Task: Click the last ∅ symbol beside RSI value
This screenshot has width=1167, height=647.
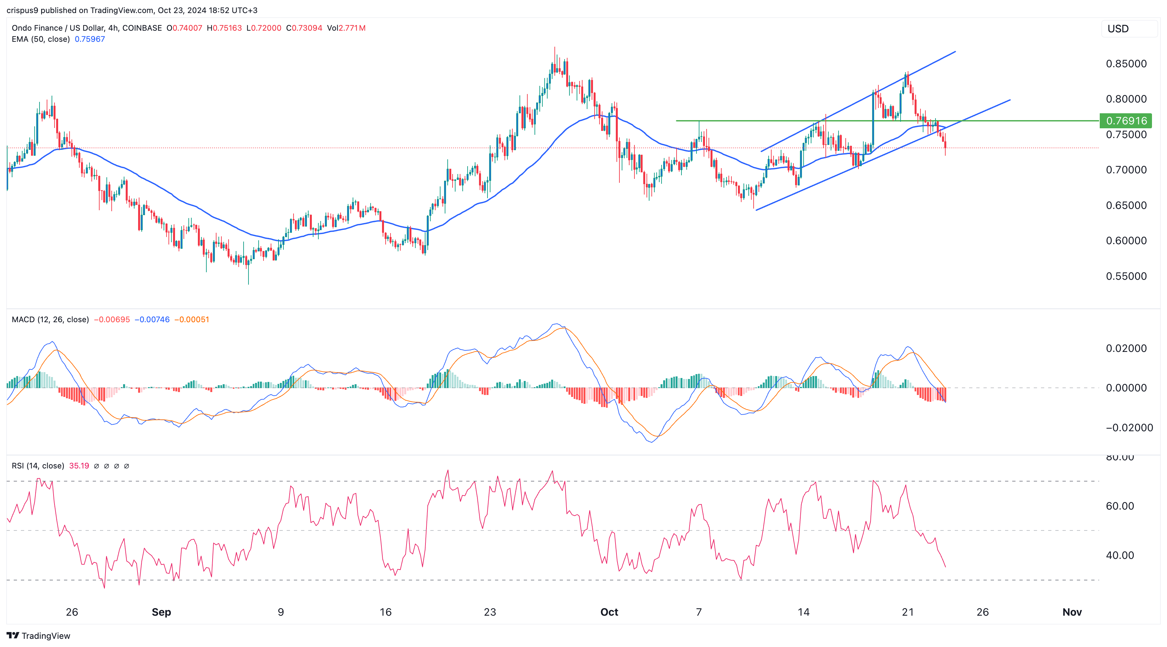Action: (126, 466)
